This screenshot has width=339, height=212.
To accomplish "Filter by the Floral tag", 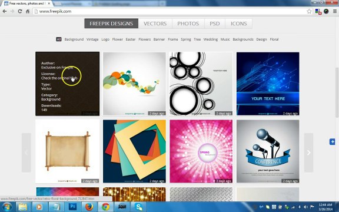I will point(274,39).
